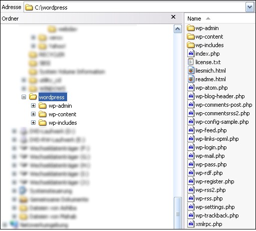The height and width of the screenshot is (231, 256).
Task: Select the readme.html Firefox file icon
Action: 191,79
